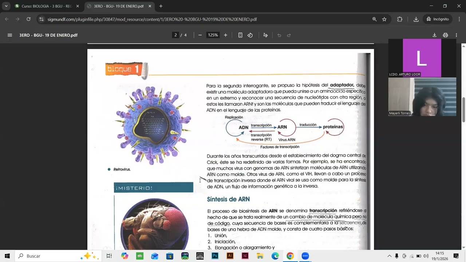Reload the current page
The image size is (466, 262).
tap(28, 19)
